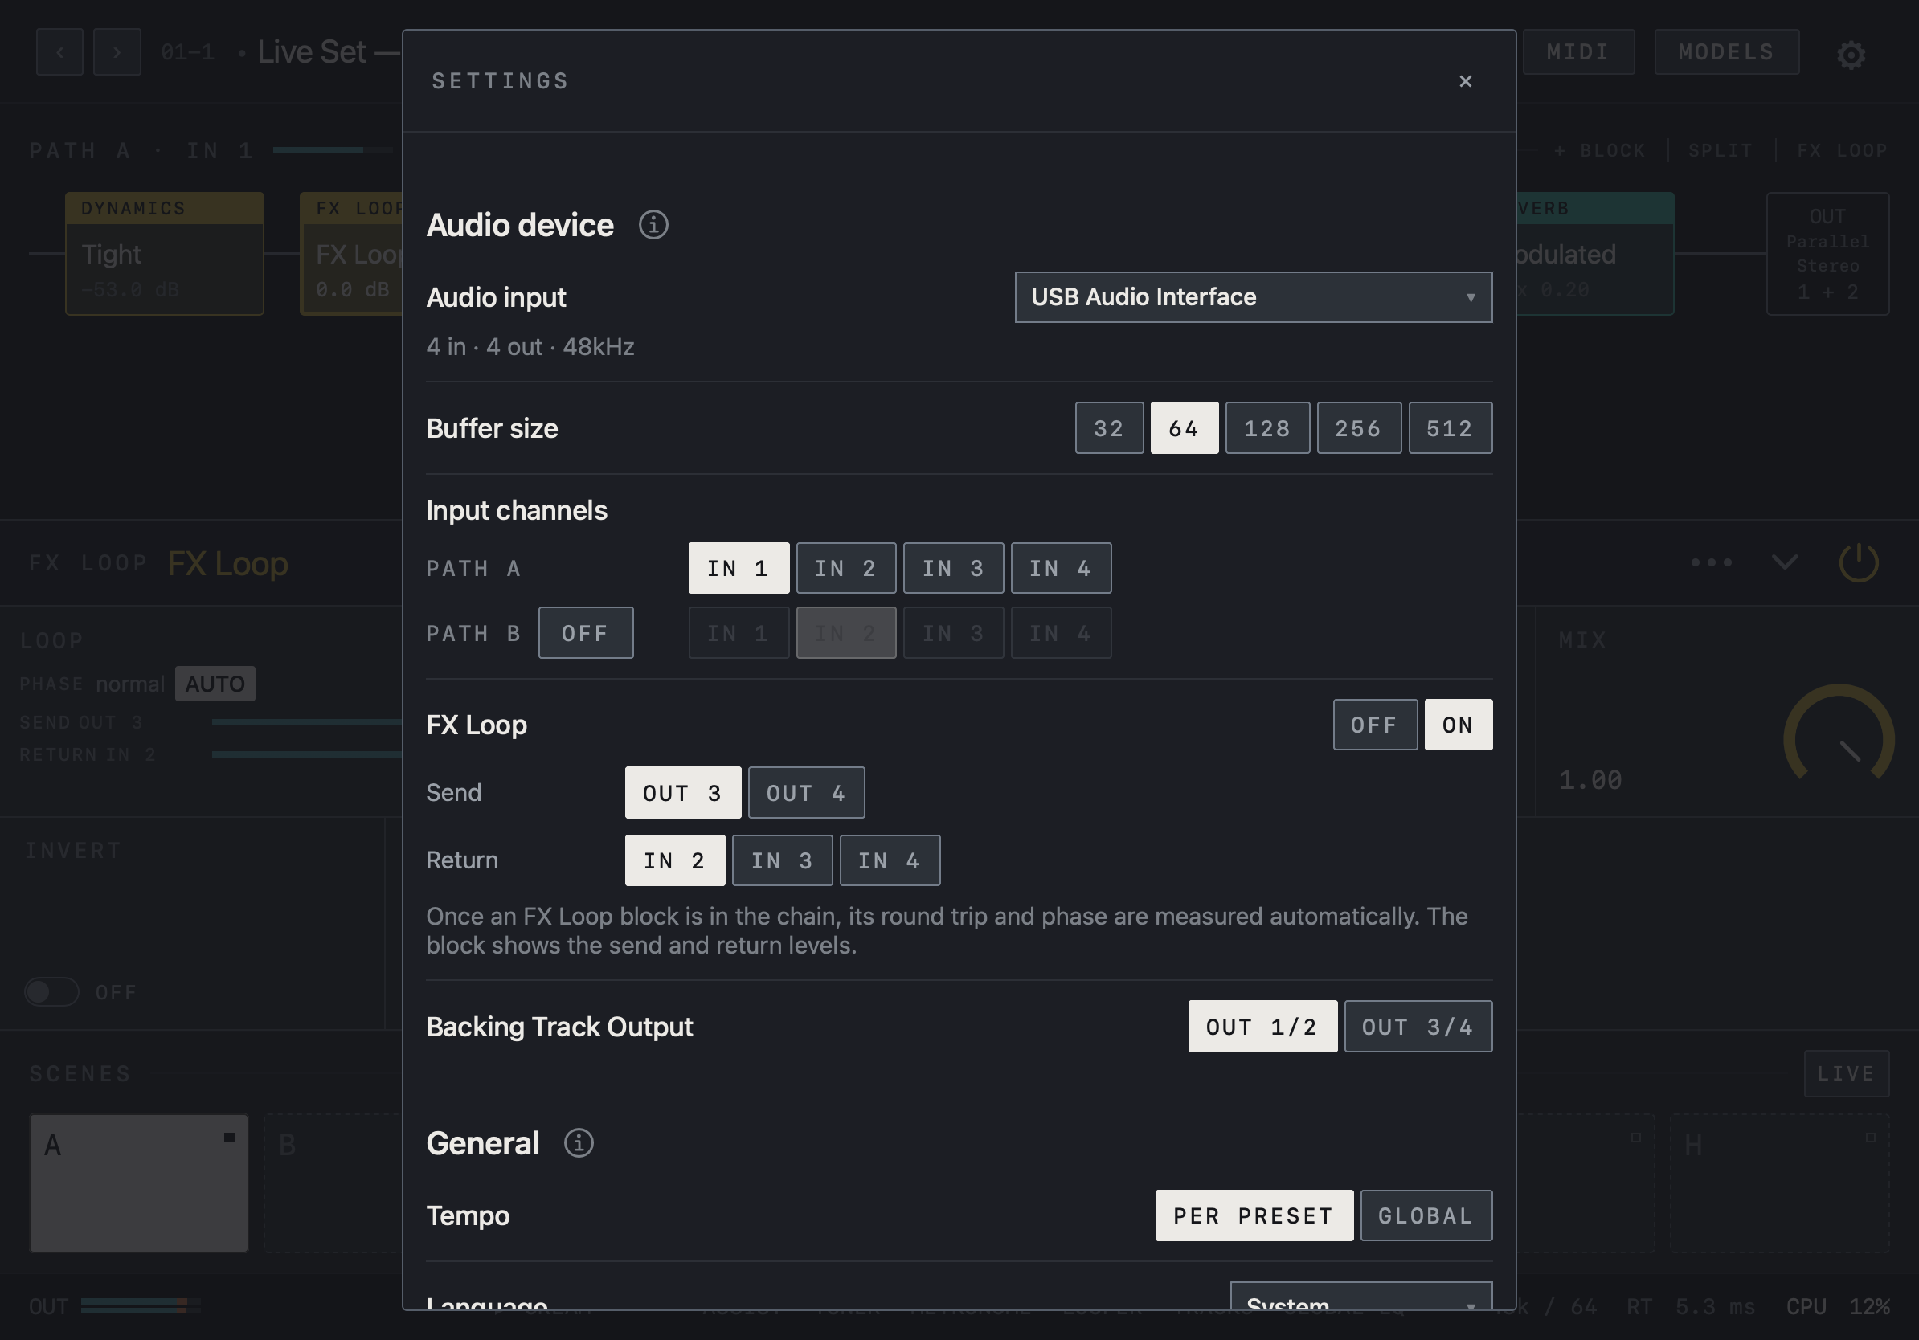
Task: Choose IN 3 as FX return
Action: tap(783, 860)
